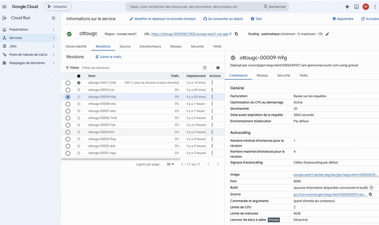Image resolution: width=379 pixels, height=225 pixels.
Task: Edit scaling settings via the pencil icon
Action: coord(327,34)
